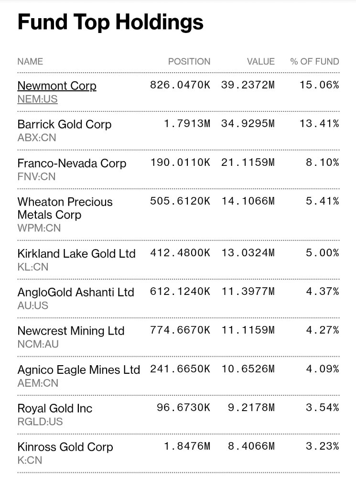The height and width of the screenshot is (478, 356).
Task: Click Newmont's 15.06% fund percentage
Action: (319, 85)
